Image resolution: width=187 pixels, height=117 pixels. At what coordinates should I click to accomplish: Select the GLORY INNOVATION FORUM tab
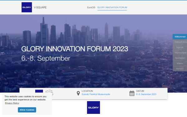[112, 7]
